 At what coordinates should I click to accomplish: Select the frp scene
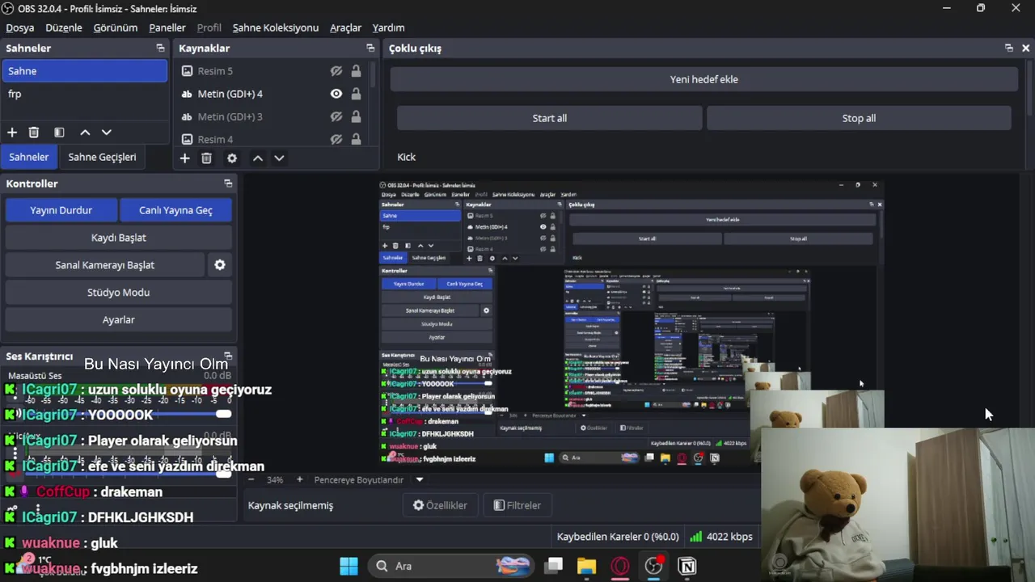pyautogui.click(x=85, y=94)
